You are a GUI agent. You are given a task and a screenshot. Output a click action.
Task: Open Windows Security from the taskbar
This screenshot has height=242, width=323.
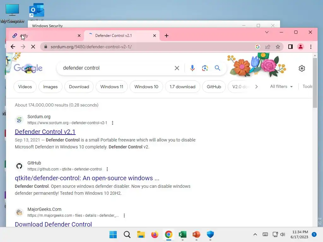[210, 234]
